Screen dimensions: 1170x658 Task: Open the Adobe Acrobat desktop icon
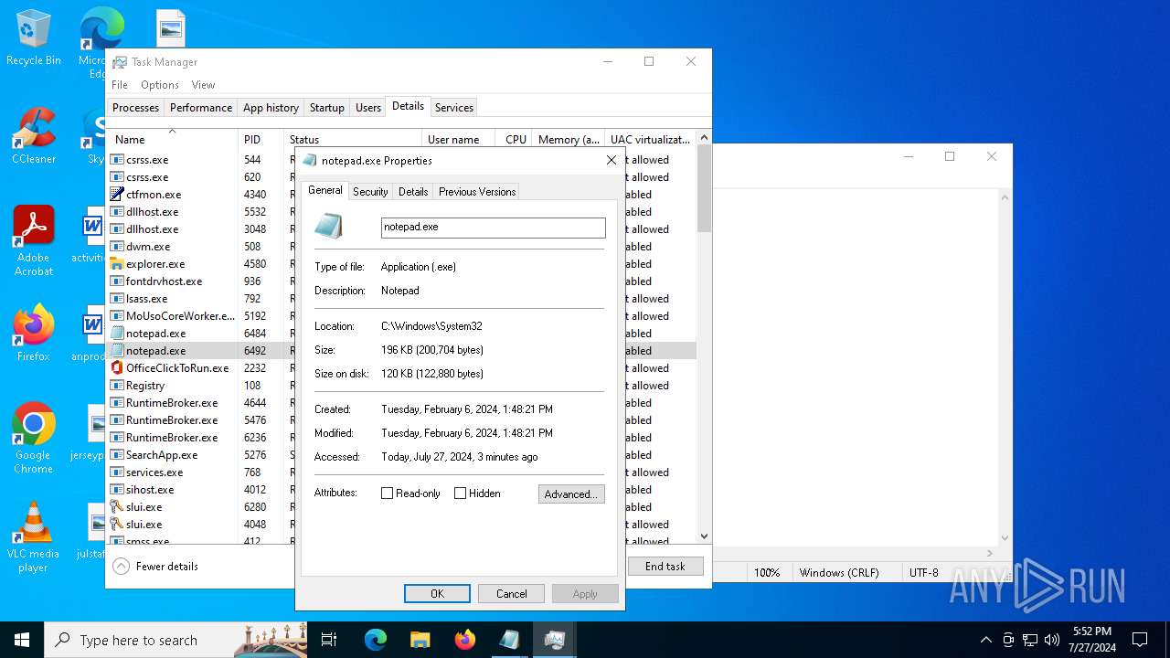coord(34,241)
